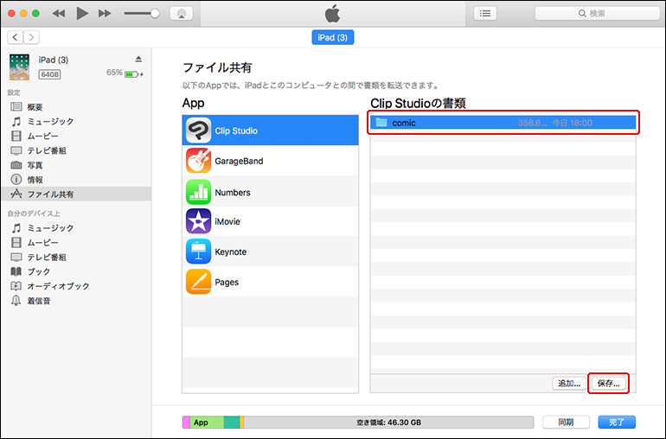This screenshot has width=666, height=439.
Task: Select iMovie app in App list
Action: (x=270, y=221)
